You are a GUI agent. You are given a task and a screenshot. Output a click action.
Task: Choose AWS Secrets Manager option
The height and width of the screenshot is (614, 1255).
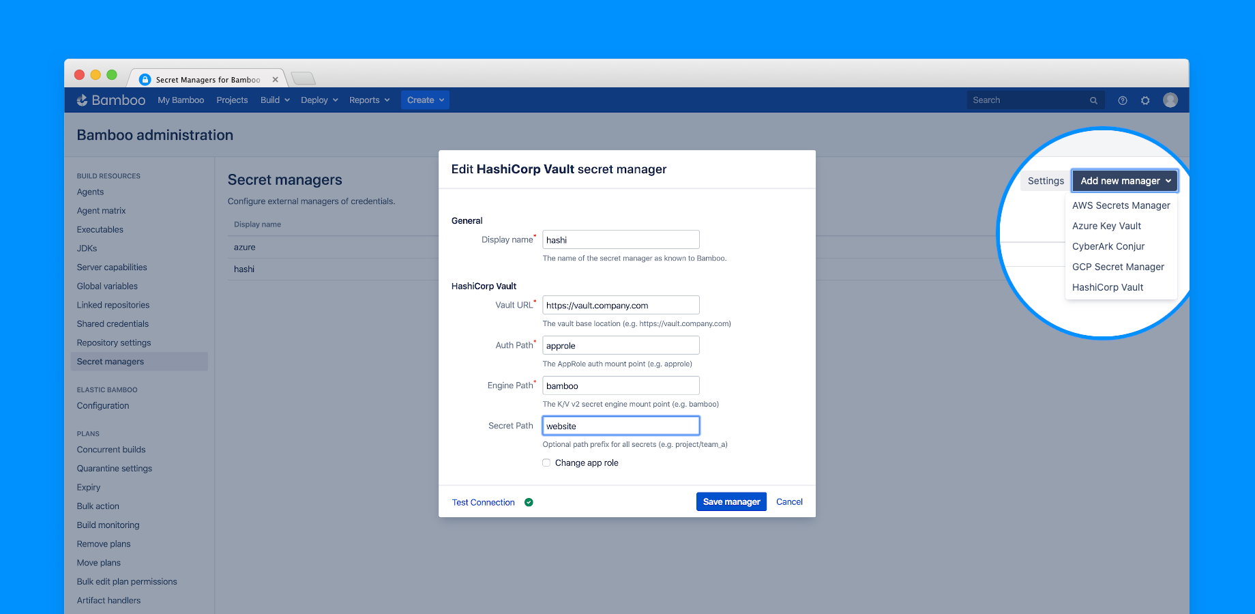point(1121,205)
